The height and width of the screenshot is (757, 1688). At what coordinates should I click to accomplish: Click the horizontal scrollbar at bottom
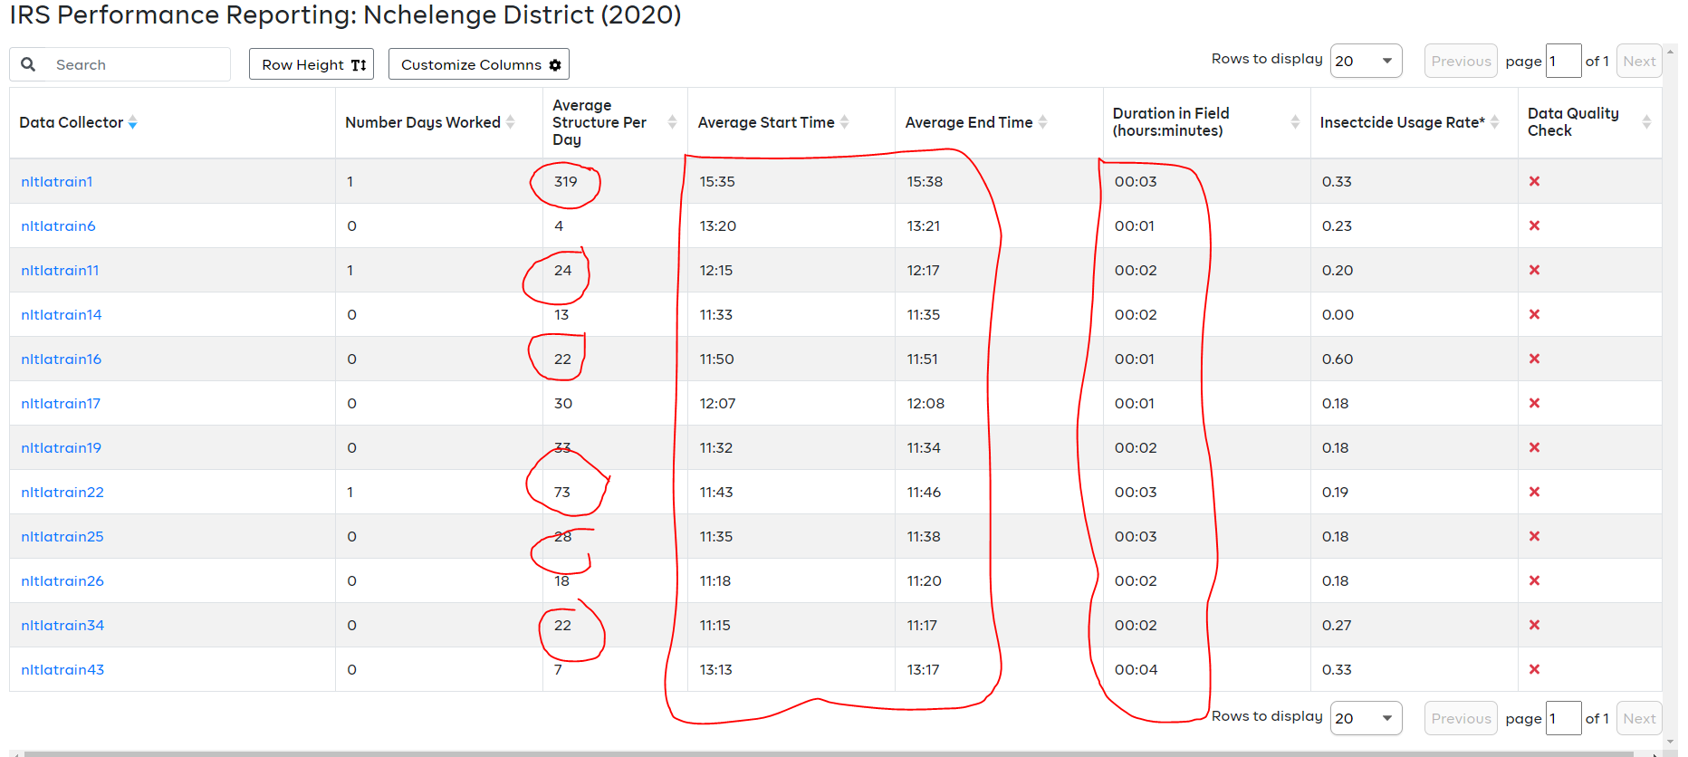(x=829, y=753)
